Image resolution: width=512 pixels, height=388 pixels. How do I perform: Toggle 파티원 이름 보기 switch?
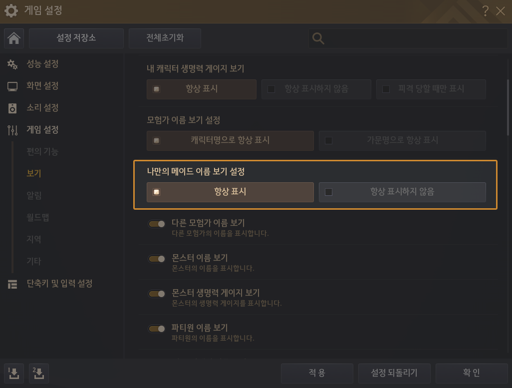[x=157, y=329]
